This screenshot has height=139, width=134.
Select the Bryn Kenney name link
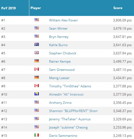(59, 37)
